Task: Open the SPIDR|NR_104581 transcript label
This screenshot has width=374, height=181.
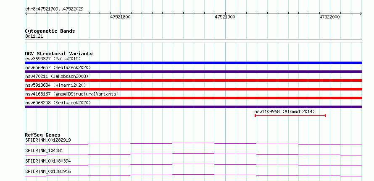Action: [x=44, y=150]
